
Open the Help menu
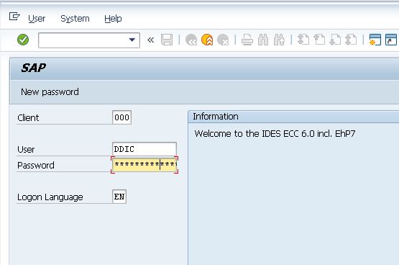(x=113, y=19)
